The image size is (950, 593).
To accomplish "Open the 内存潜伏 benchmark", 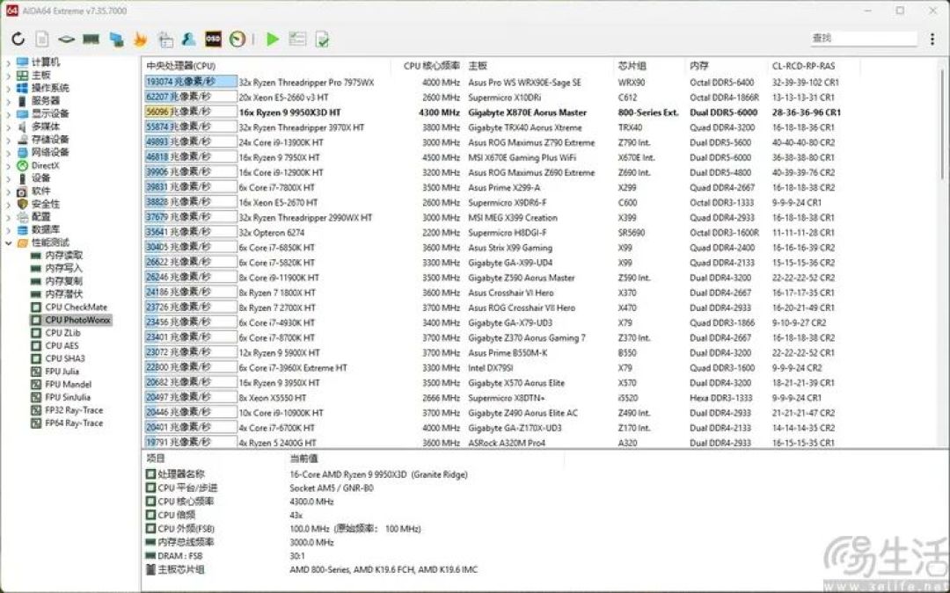I will point(63,294).
